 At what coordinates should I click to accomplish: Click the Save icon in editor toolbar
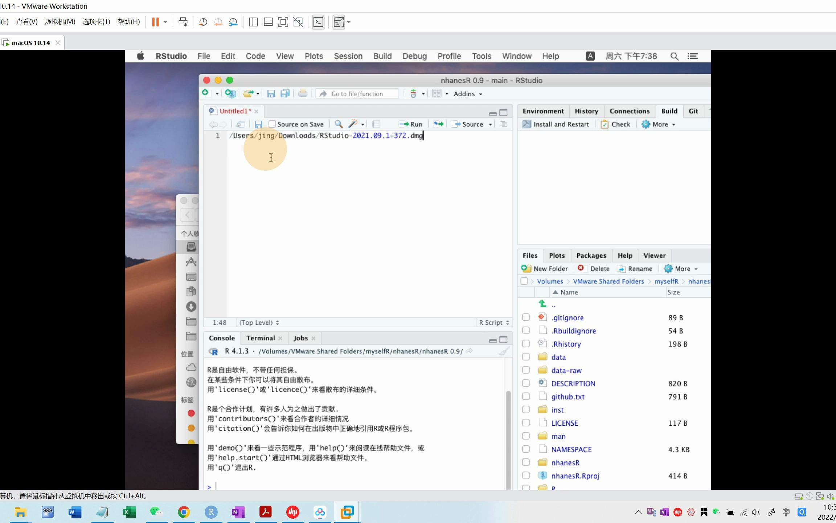pos(258,124)
